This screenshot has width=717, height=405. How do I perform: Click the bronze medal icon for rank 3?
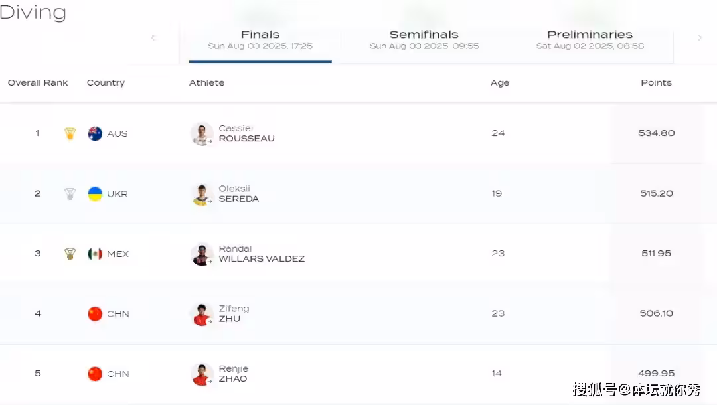70,254
